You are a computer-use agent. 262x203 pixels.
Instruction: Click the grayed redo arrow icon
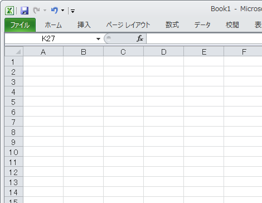click(36, 10)
